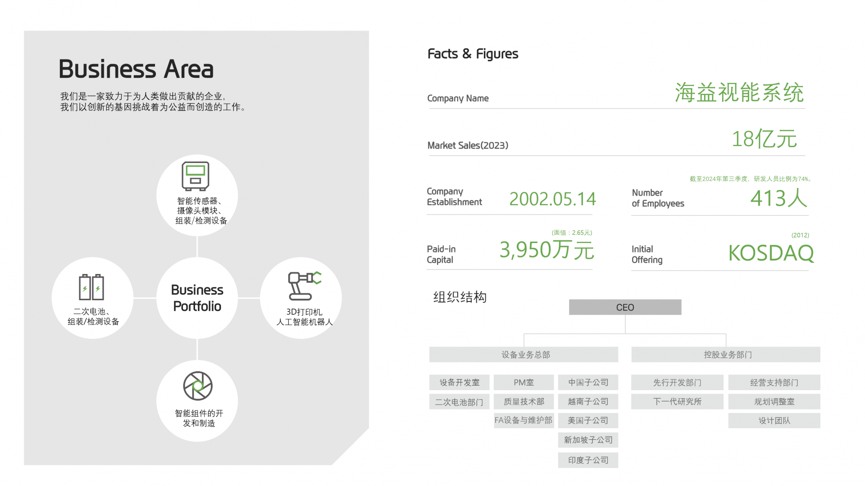Click the robot arm icon
This screenshot has width=865, height=486.
[305, 286]
